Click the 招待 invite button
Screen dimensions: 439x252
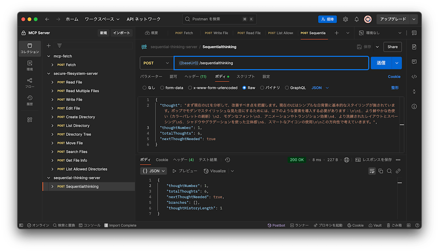[327, 19]
